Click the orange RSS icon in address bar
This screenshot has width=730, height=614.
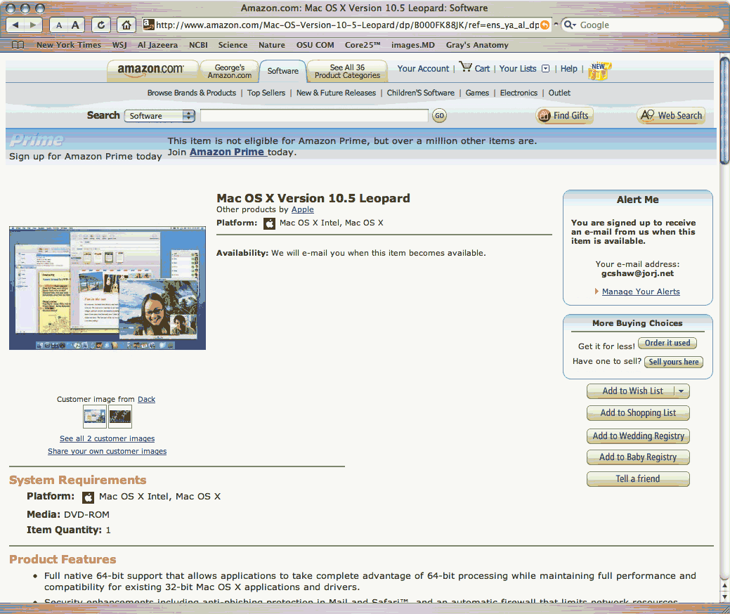[x=545, y=25]
